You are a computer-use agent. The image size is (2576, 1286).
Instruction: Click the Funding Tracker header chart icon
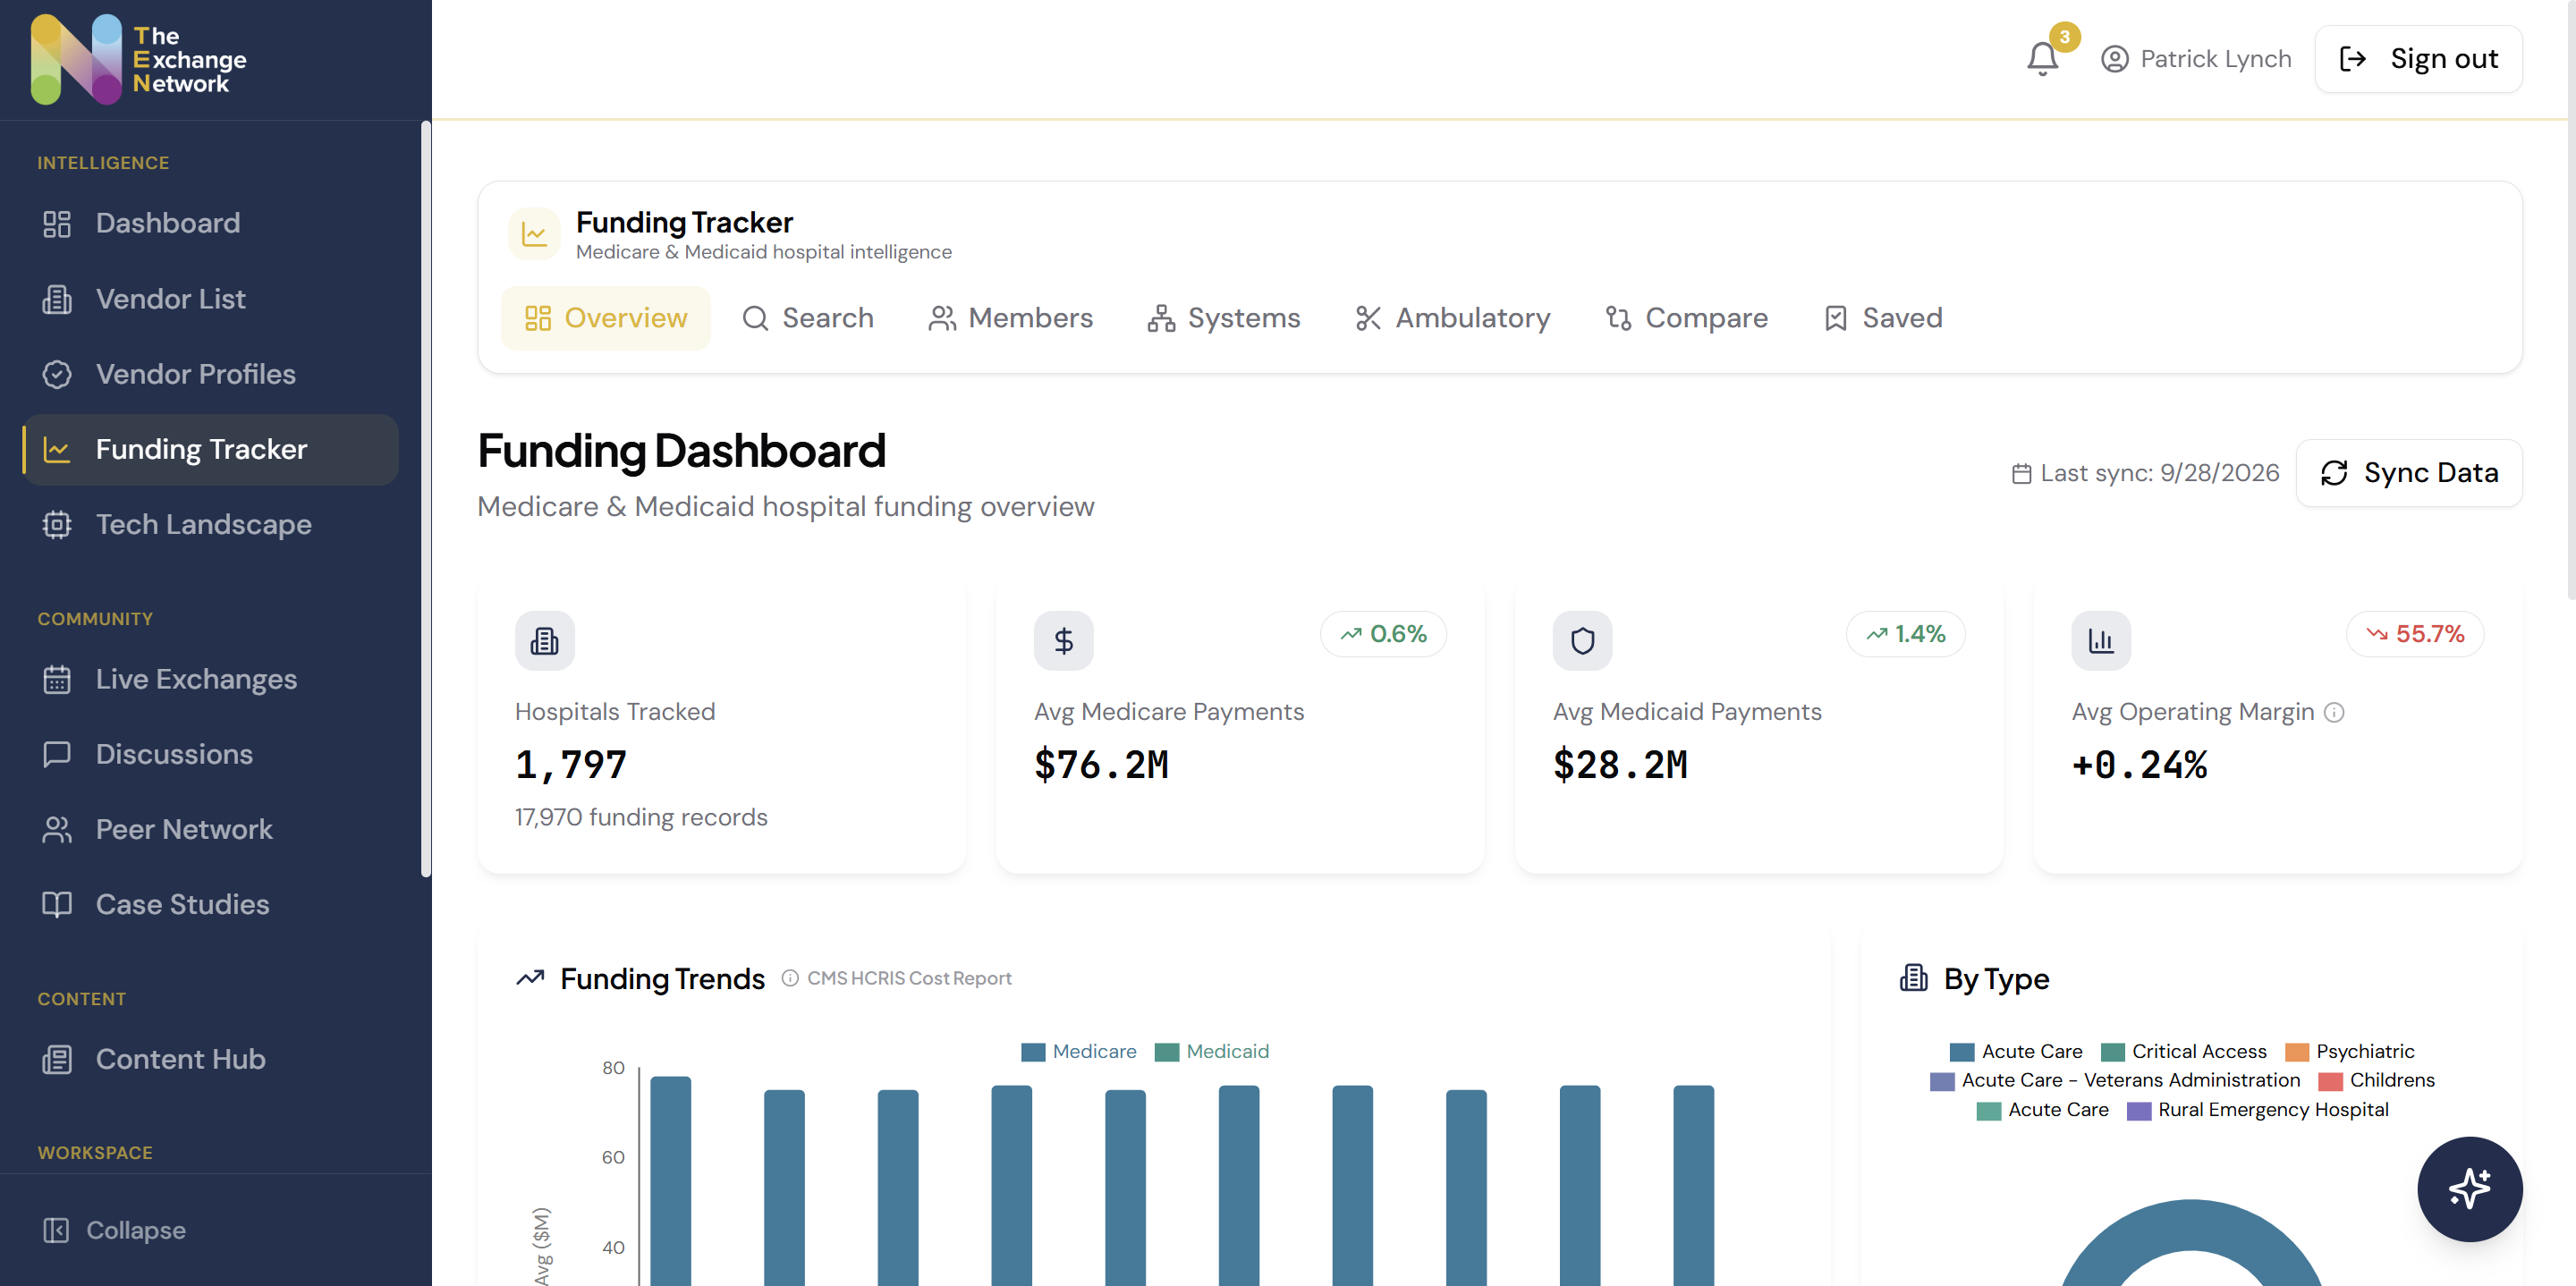point(535,234)
